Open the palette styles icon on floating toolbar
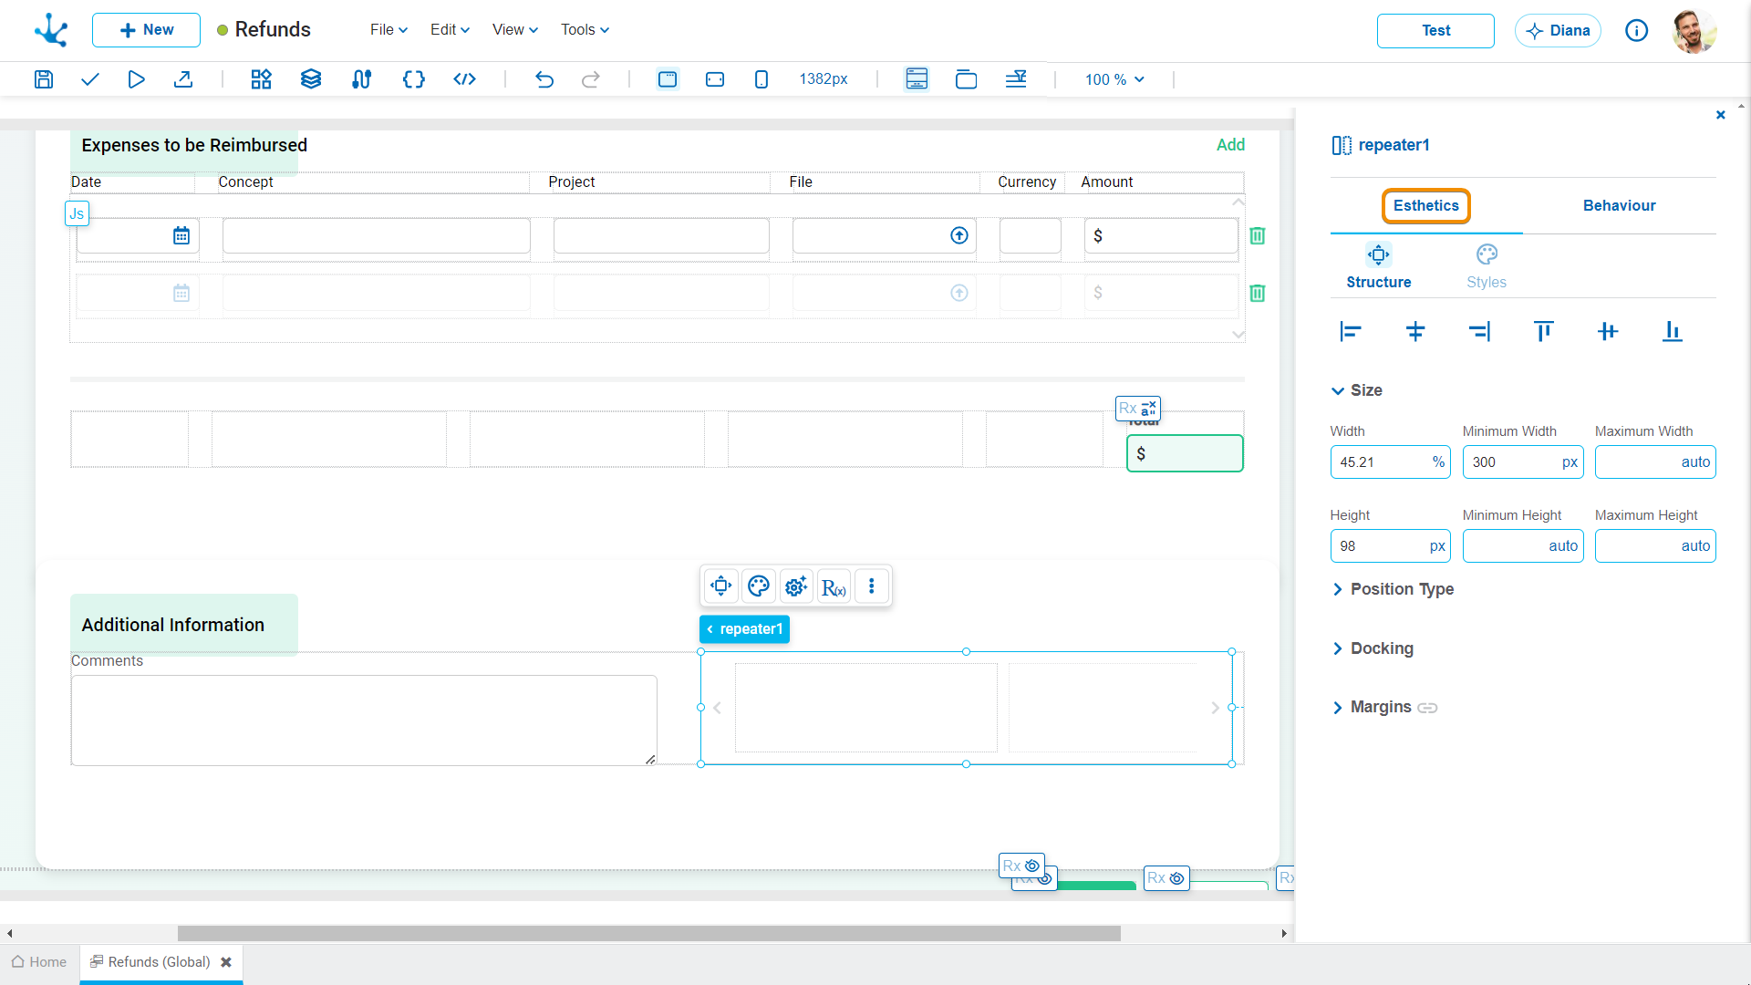The width and height of the screenshot is (1751, 985). [759, 586]
